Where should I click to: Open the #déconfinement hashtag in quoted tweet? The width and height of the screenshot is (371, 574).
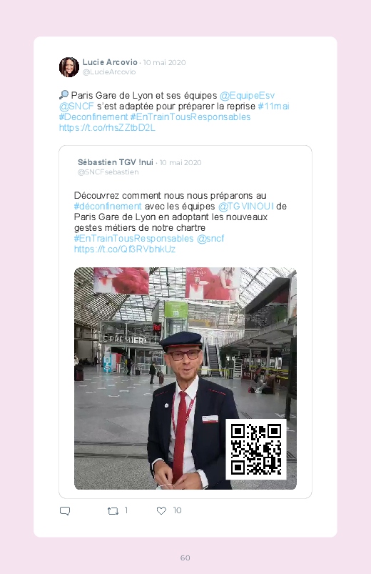click(108, 207)
